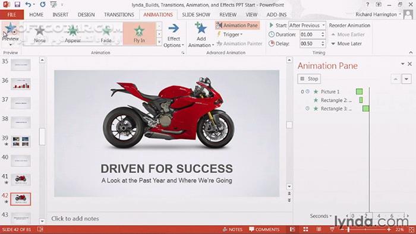This screenshot has width=416, height=234.
Task: Switch to the INSERT tab
Action: coord(61,15)
